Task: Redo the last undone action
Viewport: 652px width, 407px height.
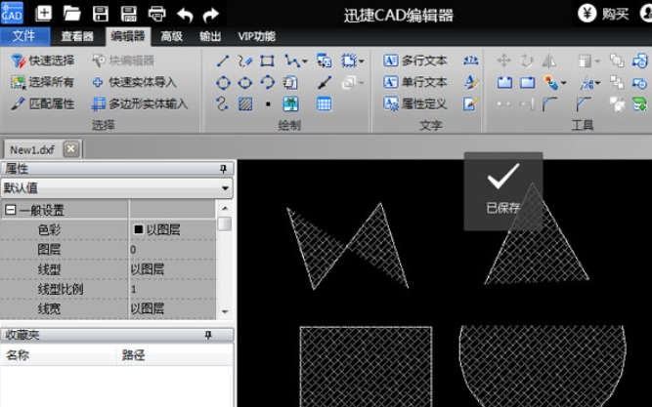Action: click(211, 15)
